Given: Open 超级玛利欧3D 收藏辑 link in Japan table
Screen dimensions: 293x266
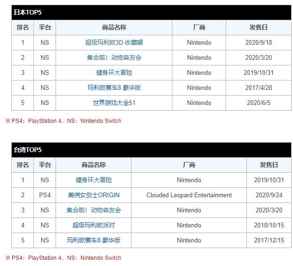Looking at the screenshot, I should tap(114, 42).
